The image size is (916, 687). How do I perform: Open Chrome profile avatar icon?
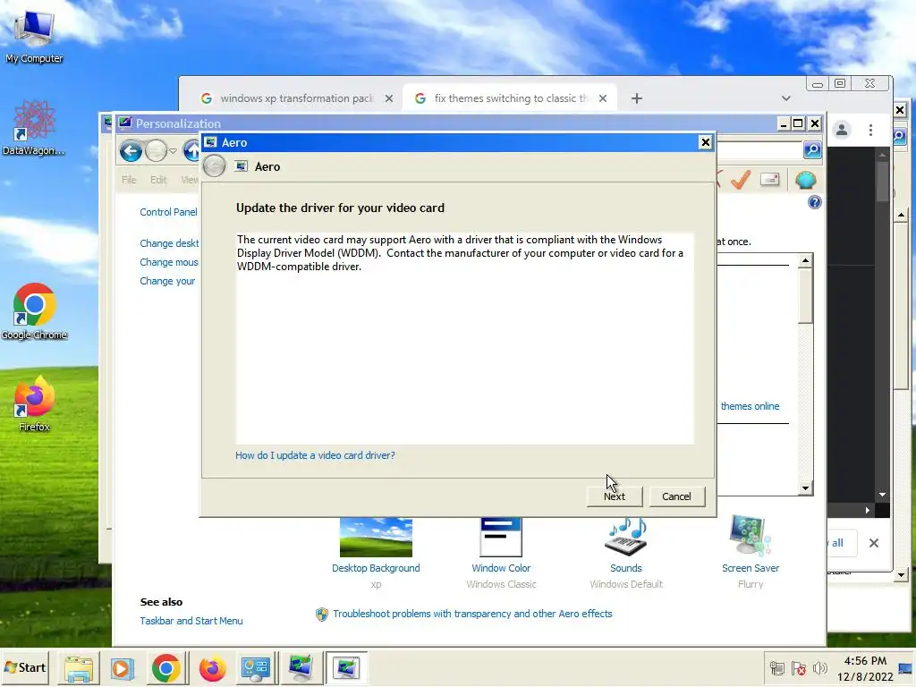[x=841, y=130]
